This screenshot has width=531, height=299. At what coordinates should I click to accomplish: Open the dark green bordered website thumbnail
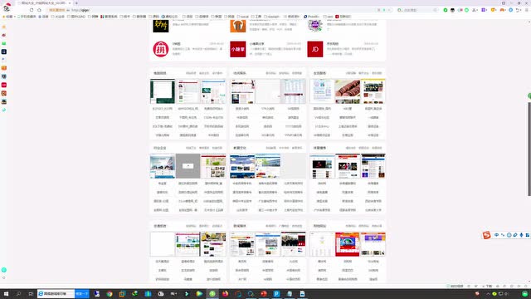163,91
